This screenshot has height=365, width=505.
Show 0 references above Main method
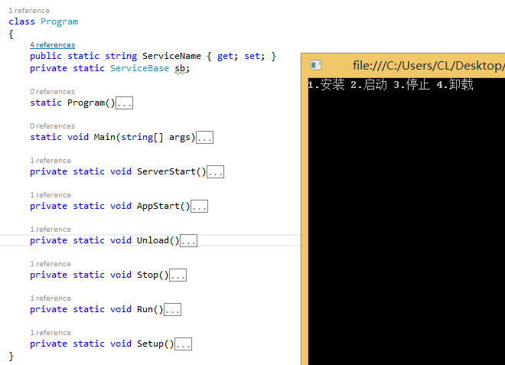coord(52,126)
